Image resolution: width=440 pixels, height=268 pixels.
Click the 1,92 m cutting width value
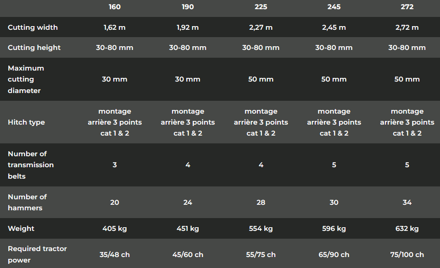188,27
